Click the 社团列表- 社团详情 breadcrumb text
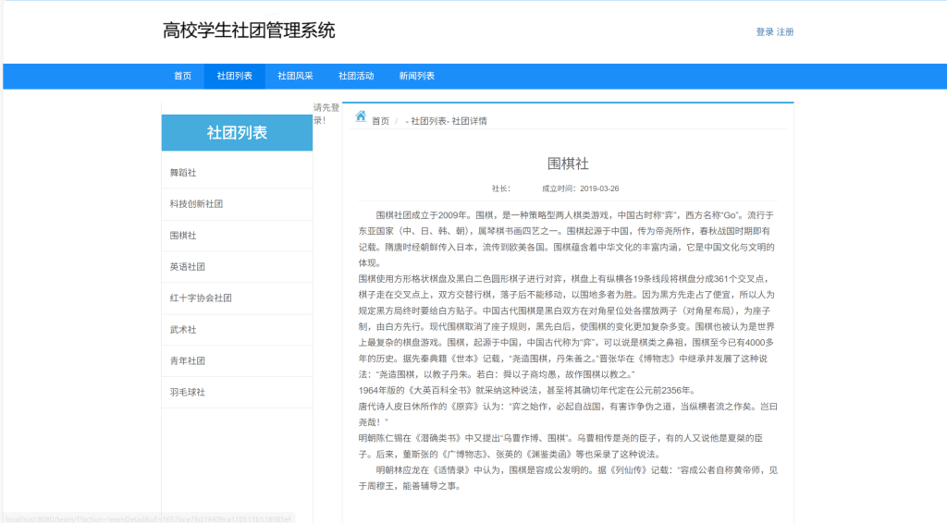The image size is (947, 523). [x=449, y=121]
